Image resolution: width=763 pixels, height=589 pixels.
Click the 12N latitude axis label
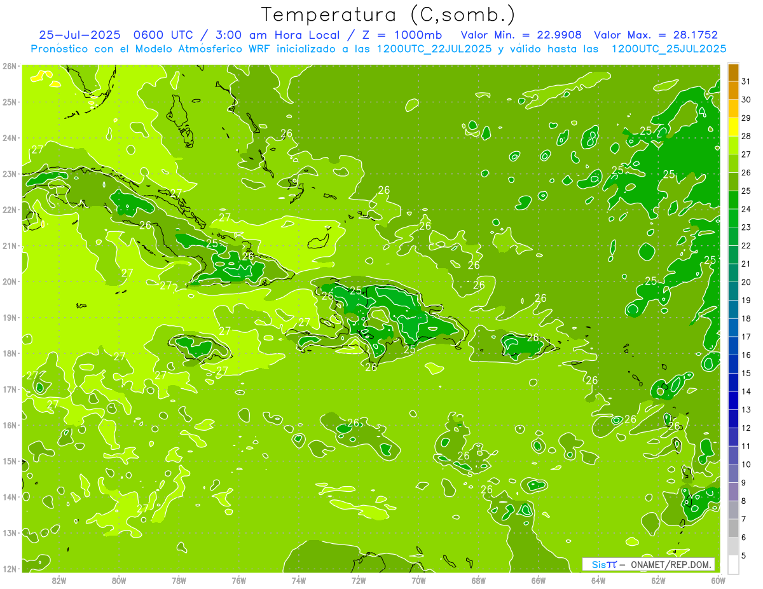[x=9, y=569]
